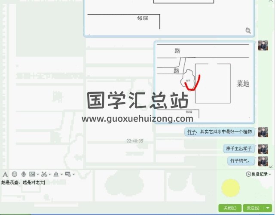The image size is (275, 215).
Task: Click the 发送(S) send button
Action: click(253, 208)
